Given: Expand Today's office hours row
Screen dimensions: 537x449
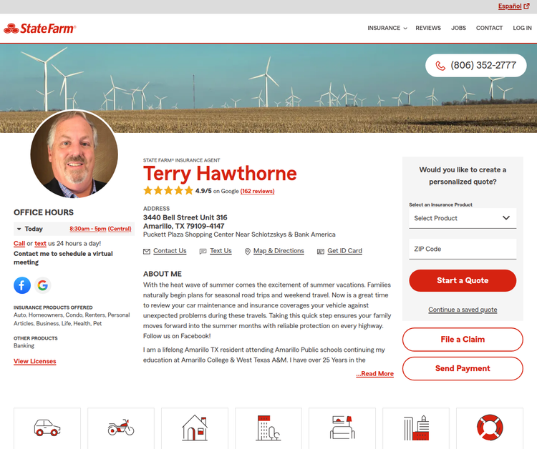Looking at the screenshot, I should [x=74, y=229].
